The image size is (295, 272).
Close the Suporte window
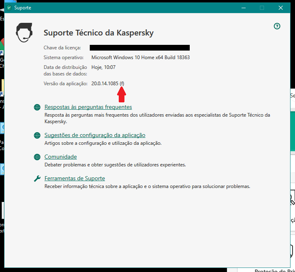(x=280, y=8)
